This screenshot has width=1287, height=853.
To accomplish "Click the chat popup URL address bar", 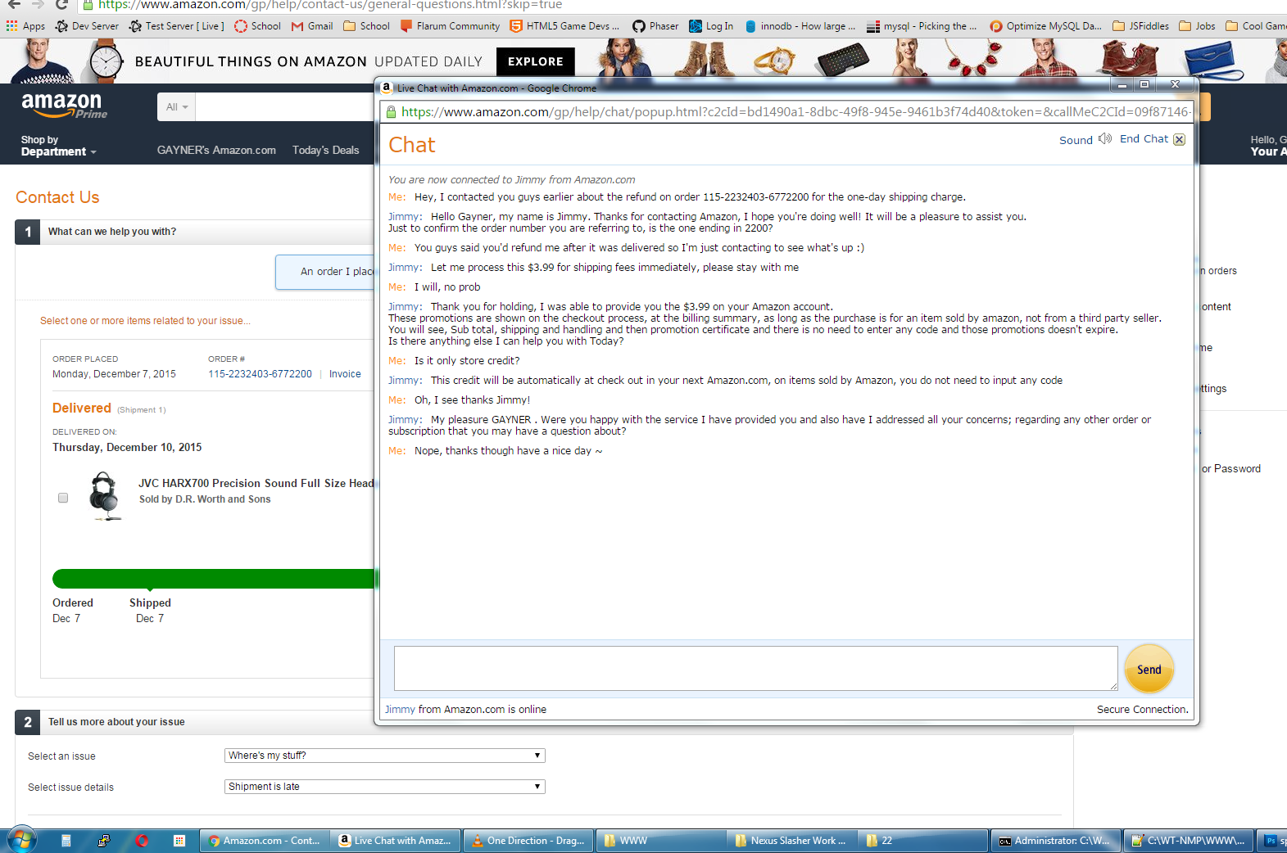I will click(x=786, y=112).
